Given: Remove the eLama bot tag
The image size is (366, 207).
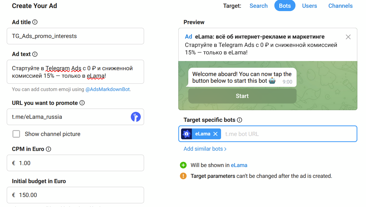Looking at the screenshot, I should [x=215, y=134].
